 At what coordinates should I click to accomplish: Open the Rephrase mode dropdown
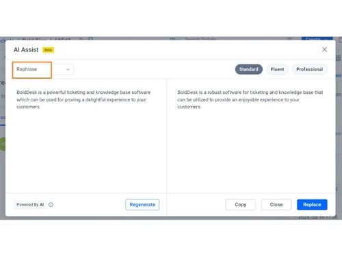point(43,69)
